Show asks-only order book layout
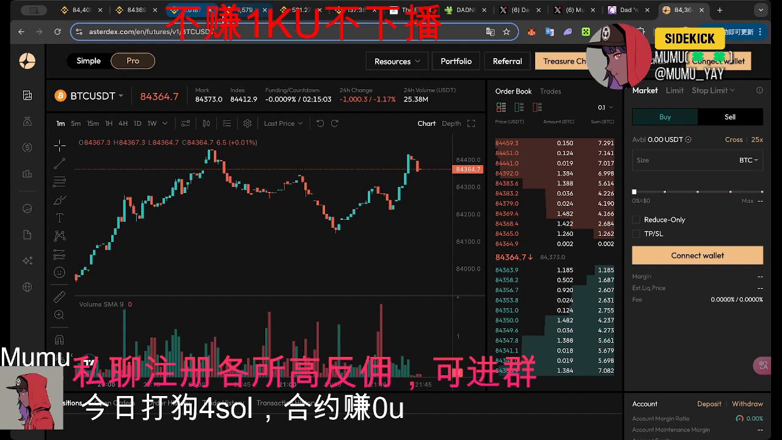This screenshot has width=782, height=440. click(x=538, y=107)
